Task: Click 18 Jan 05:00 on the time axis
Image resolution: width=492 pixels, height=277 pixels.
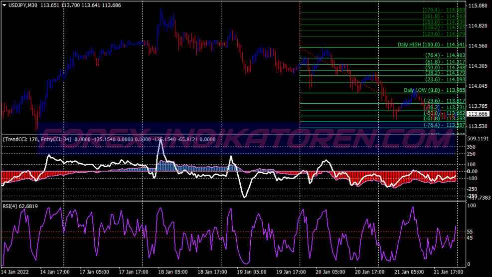Action: click(173, 273)
